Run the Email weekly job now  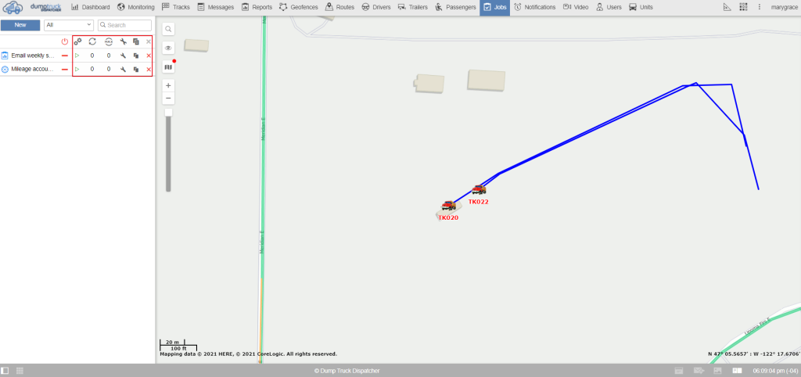click(x=77, y=56)
